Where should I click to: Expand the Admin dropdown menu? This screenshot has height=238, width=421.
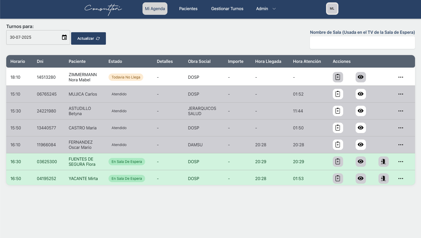(x=265, y=9)
